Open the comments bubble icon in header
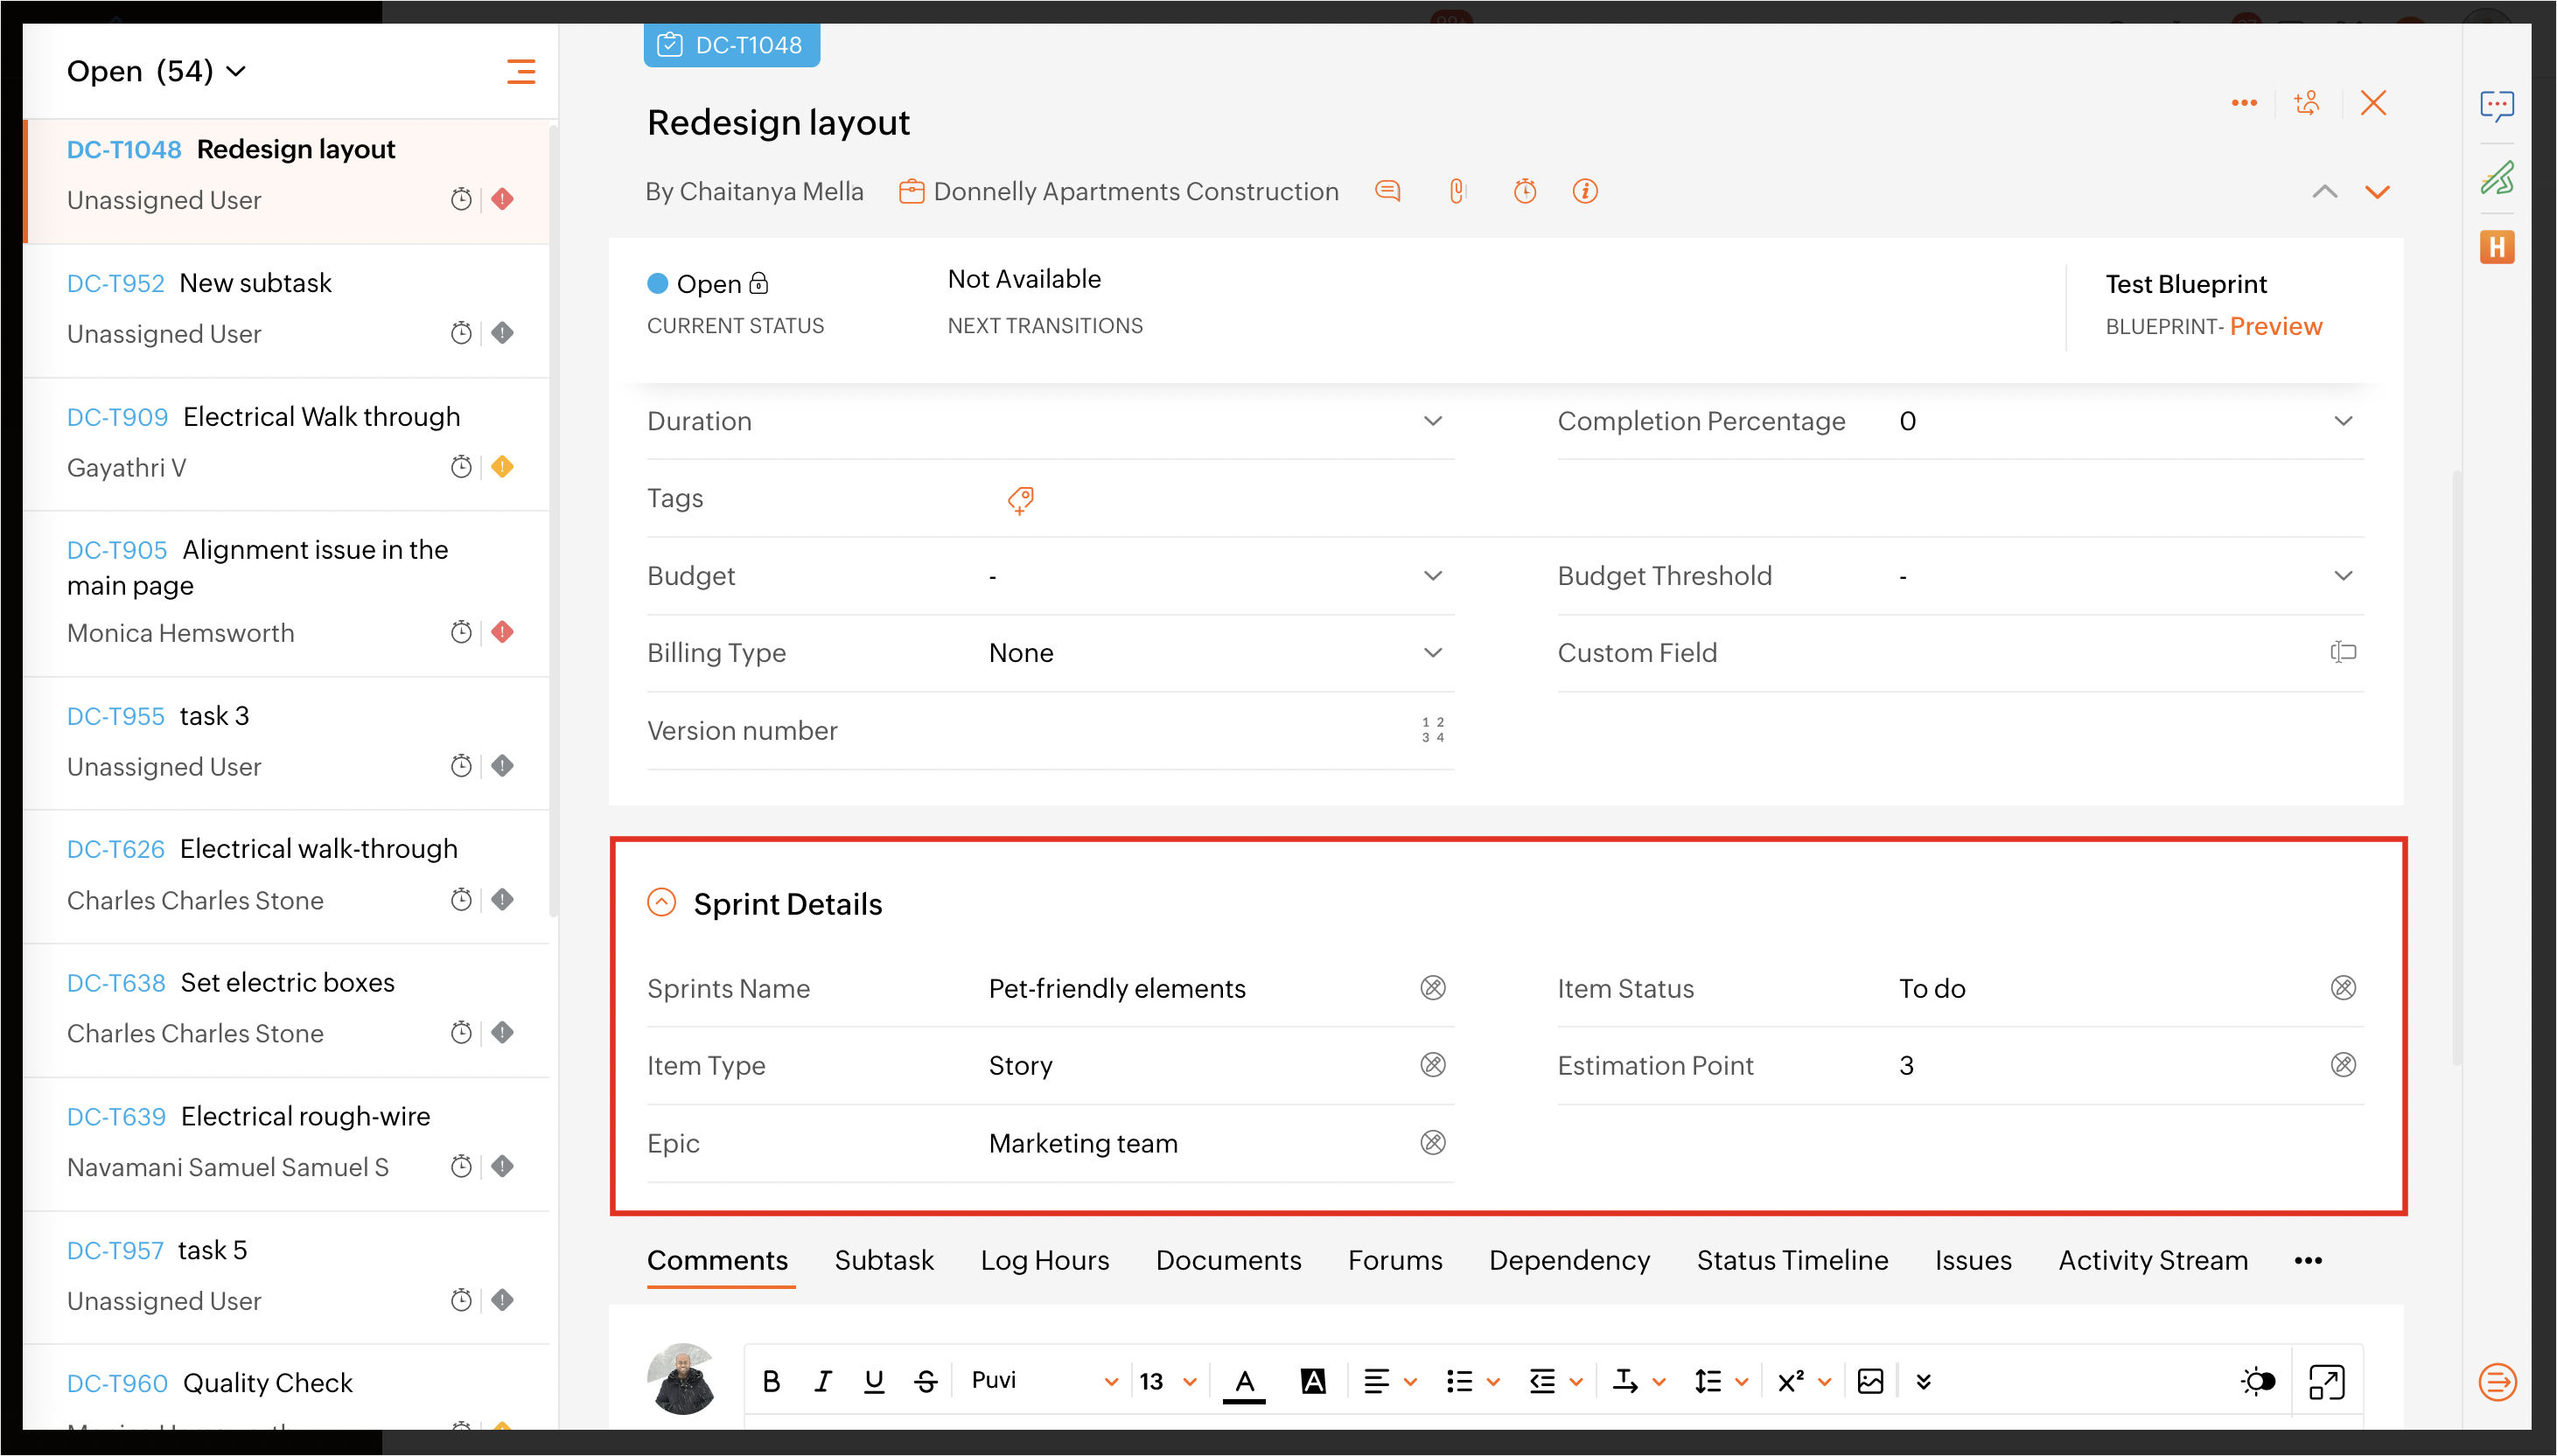2557x1456 pixels. [x=1387, y=191]
